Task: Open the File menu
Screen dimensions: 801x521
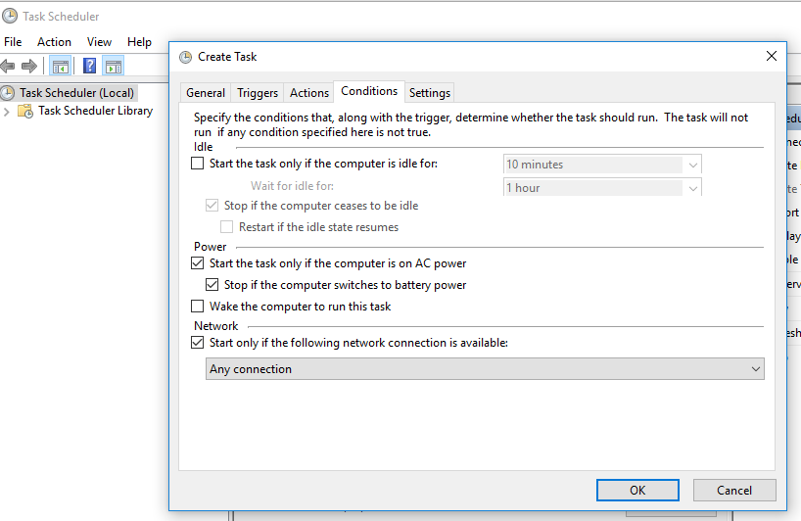Action: coord(13,42)
